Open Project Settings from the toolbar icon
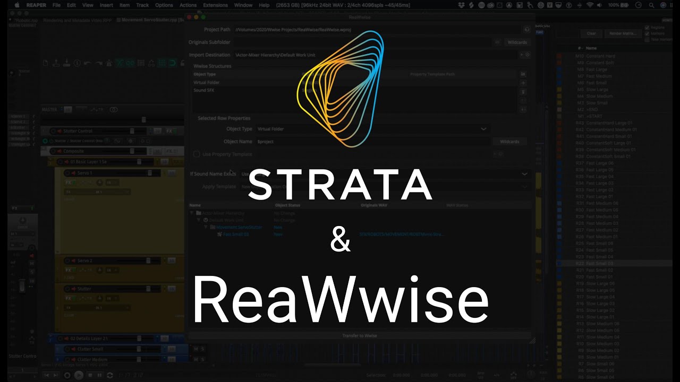This screenshot has width=680, height=382. coord(77,63)
